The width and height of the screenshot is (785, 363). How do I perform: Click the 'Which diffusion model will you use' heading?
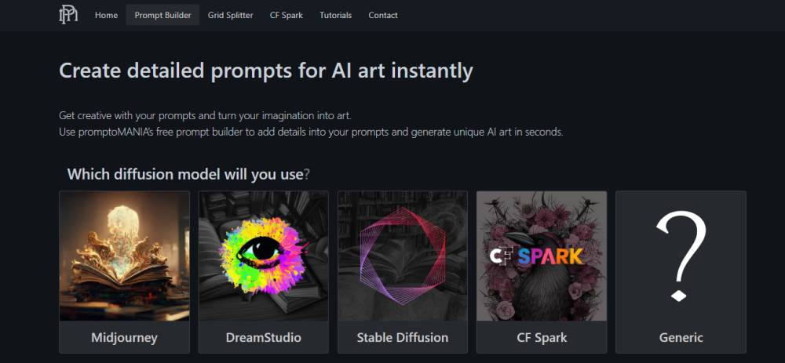coord(188,175)
